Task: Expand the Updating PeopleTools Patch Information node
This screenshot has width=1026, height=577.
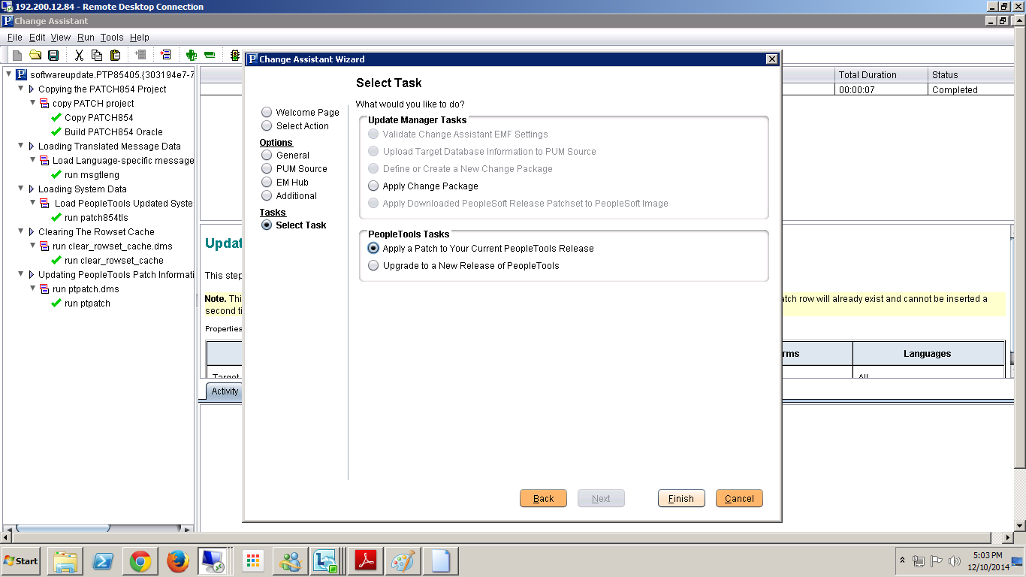Action: click(x=22, y=274)
